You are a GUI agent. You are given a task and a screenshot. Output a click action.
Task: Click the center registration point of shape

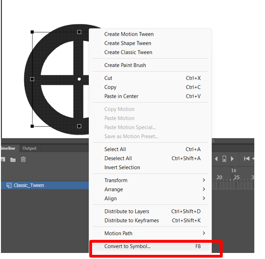(x=79, y=79)
